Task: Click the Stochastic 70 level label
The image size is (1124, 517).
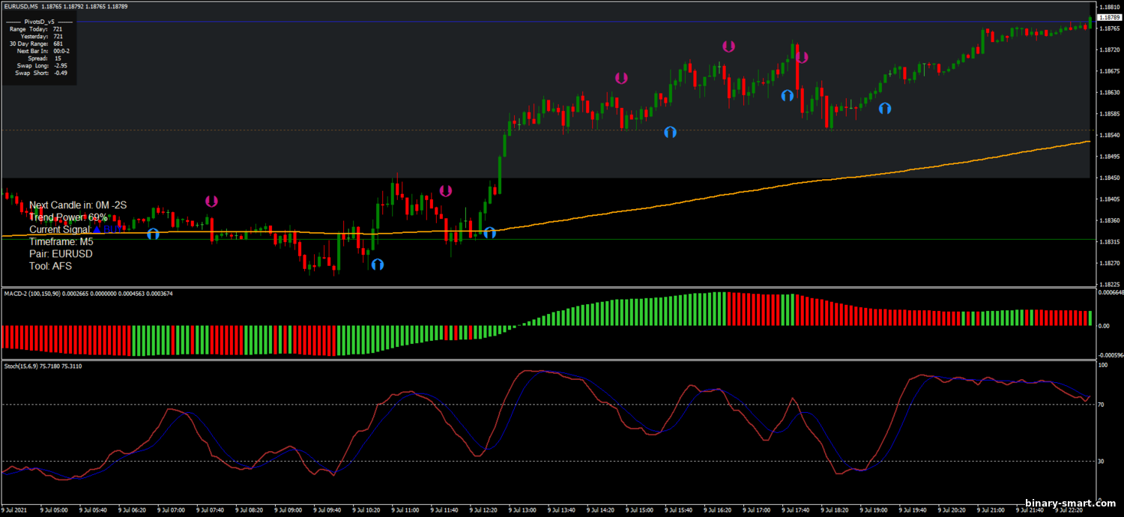Action: pos(1102,405)
